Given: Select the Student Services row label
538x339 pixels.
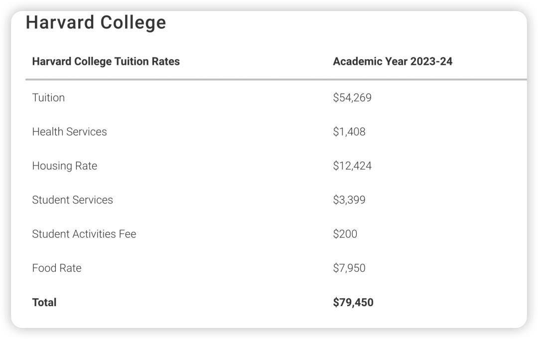Looking at the screenshot, I should 72,200.
